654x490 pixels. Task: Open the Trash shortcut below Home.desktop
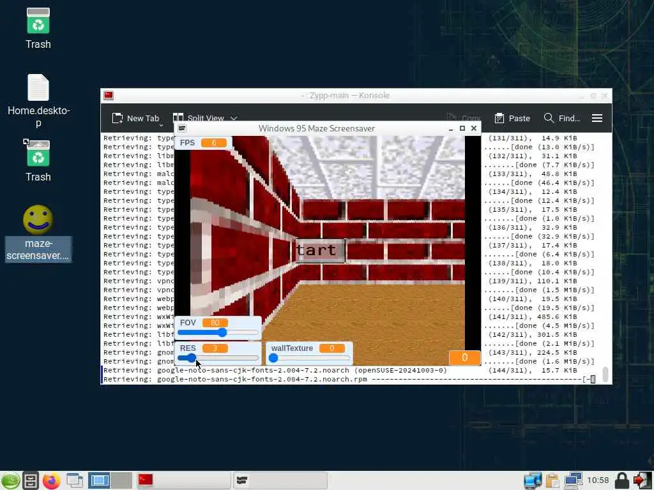[x=38, y=153]
